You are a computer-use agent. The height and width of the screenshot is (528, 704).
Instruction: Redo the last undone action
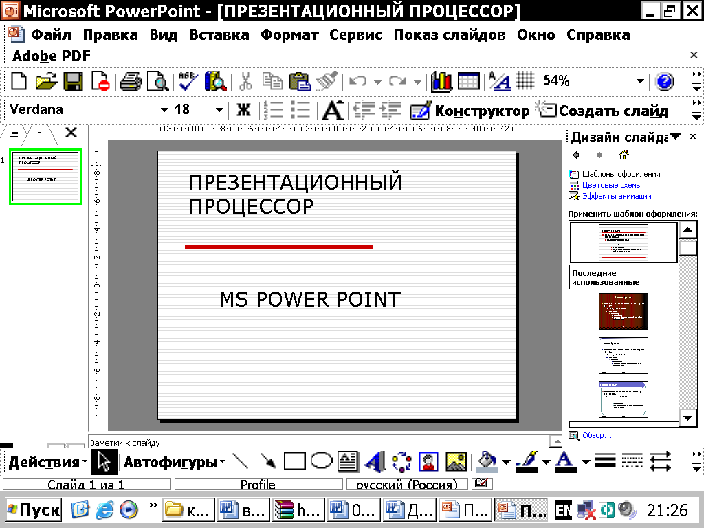click(398, 81)
